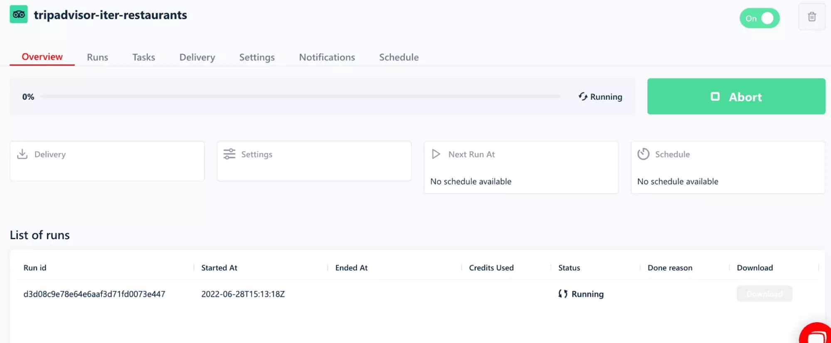The image size is (831, 343).
Task: Click the disabled Download button in run row
Action: [764, 294]
